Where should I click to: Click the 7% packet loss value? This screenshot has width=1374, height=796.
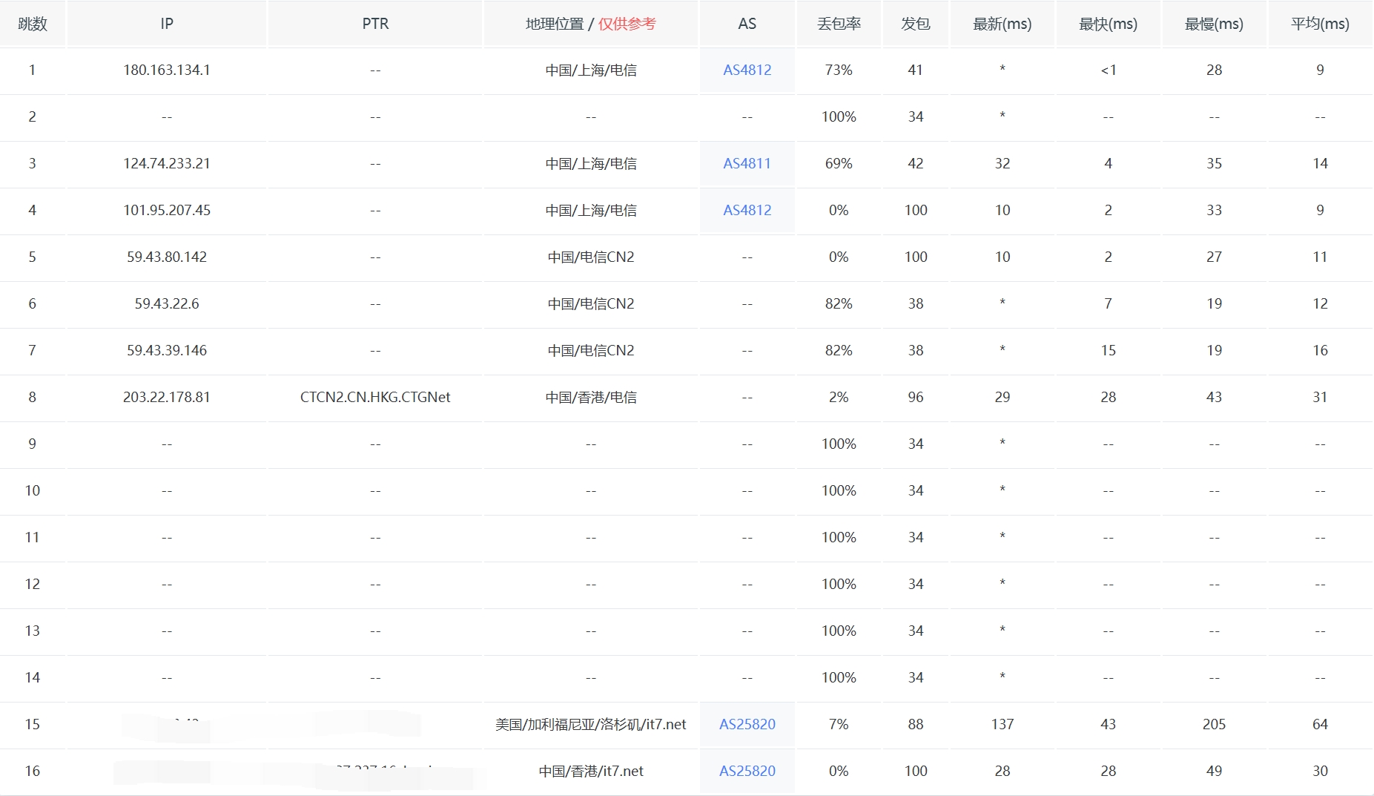[x=839, y=724]
